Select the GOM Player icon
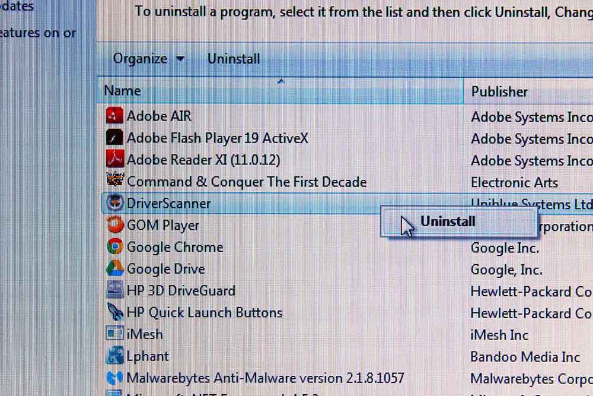Image resolution: width=593 pixels, height=396 pixels. tap(115, 225)
